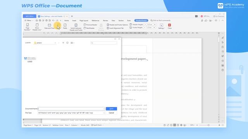Click the redo icon
This screenshot has width=248, height=139.
click(57, 20)
